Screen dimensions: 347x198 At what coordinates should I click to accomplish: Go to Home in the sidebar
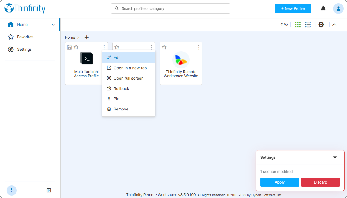pos(22,25)
